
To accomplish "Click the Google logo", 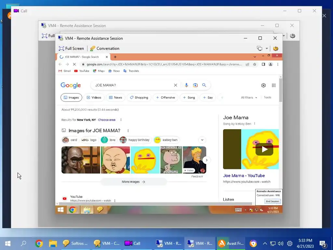I will tap(71, 85).
